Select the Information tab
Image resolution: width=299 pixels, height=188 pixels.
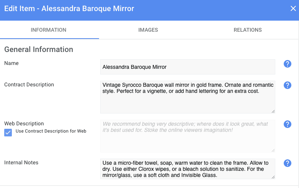tap(49, 30)
